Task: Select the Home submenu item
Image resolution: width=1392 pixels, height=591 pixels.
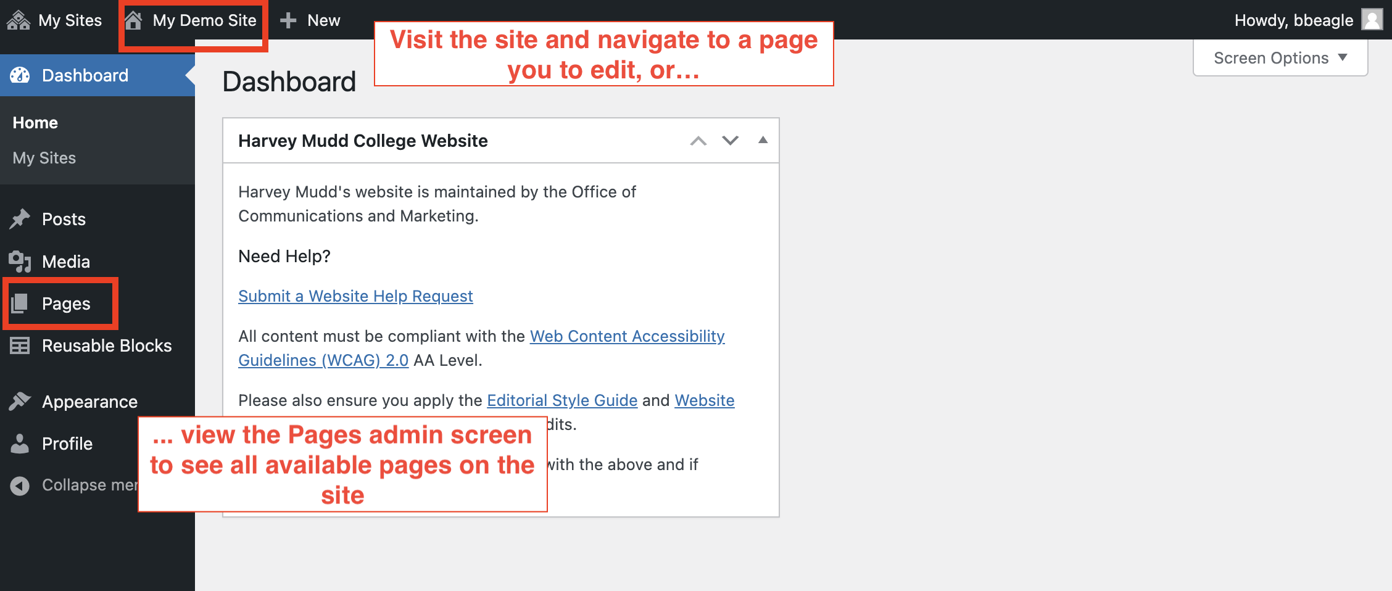Action: 35,123
